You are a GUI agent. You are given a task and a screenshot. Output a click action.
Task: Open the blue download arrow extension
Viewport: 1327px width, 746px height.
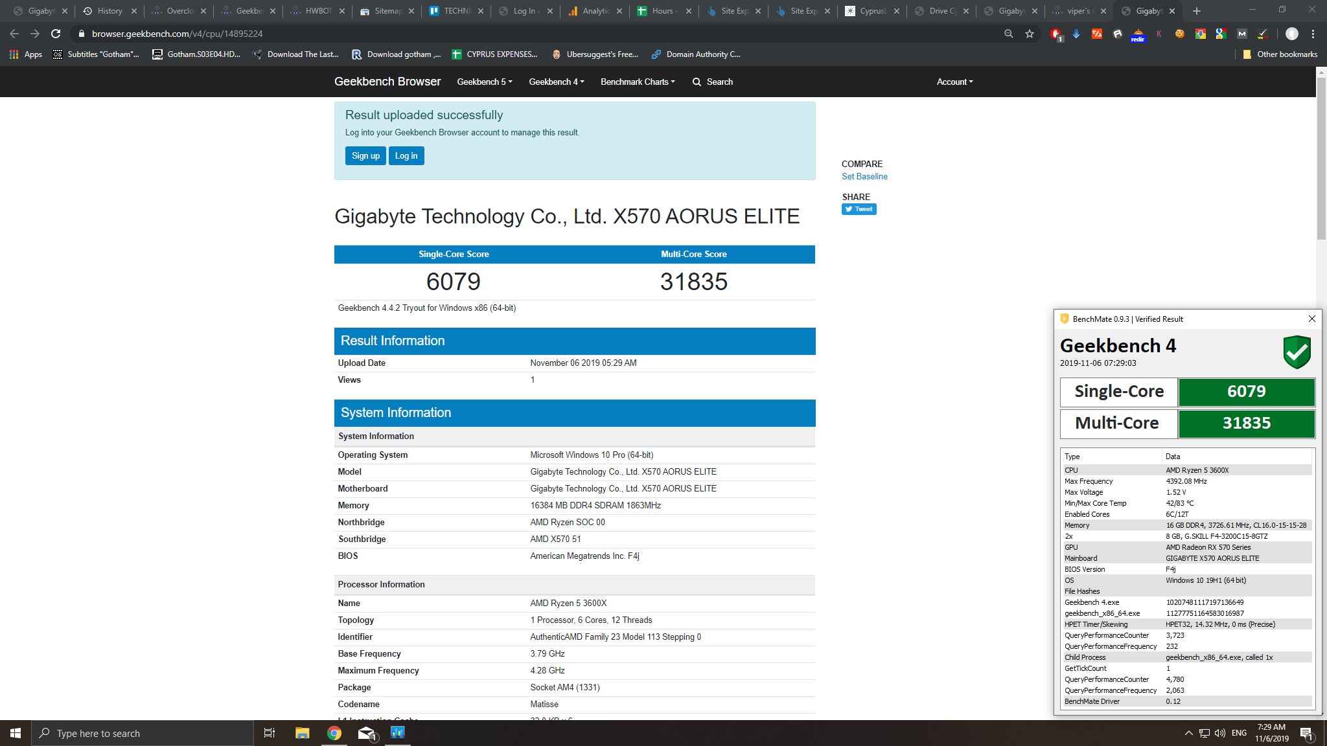[1076, 34]
